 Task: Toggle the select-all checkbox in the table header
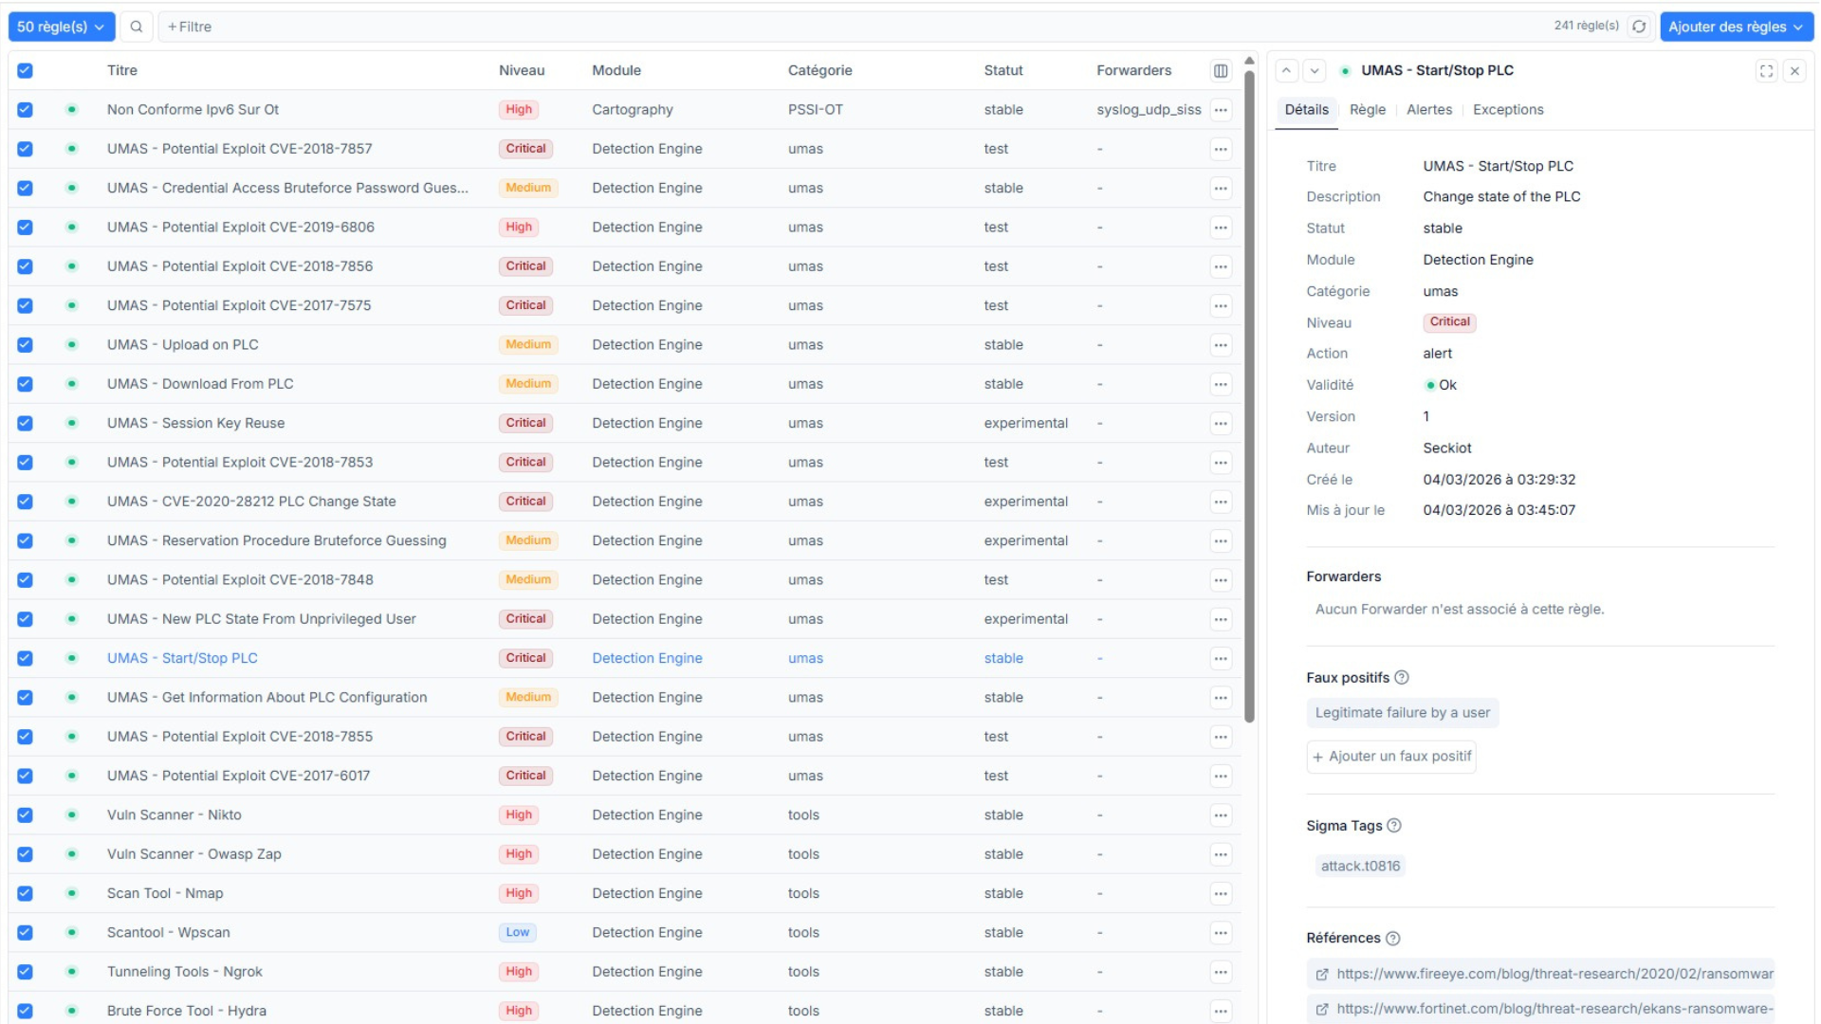coord(26,70)
